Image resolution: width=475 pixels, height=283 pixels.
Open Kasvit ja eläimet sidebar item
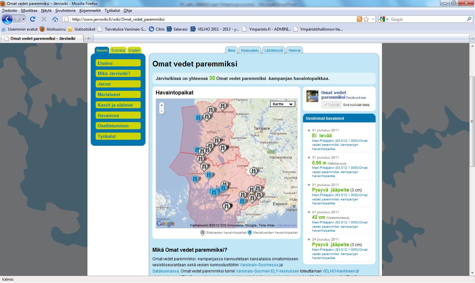[x=118, y=105]
